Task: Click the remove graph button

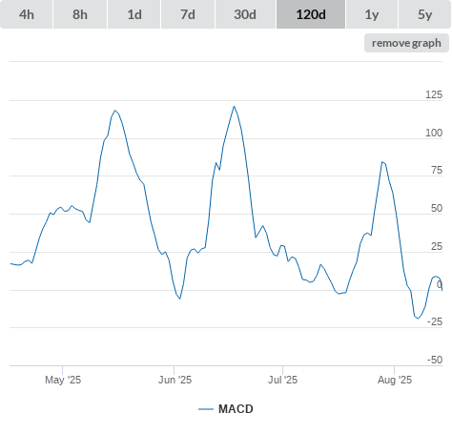Action: coord(406,43)
